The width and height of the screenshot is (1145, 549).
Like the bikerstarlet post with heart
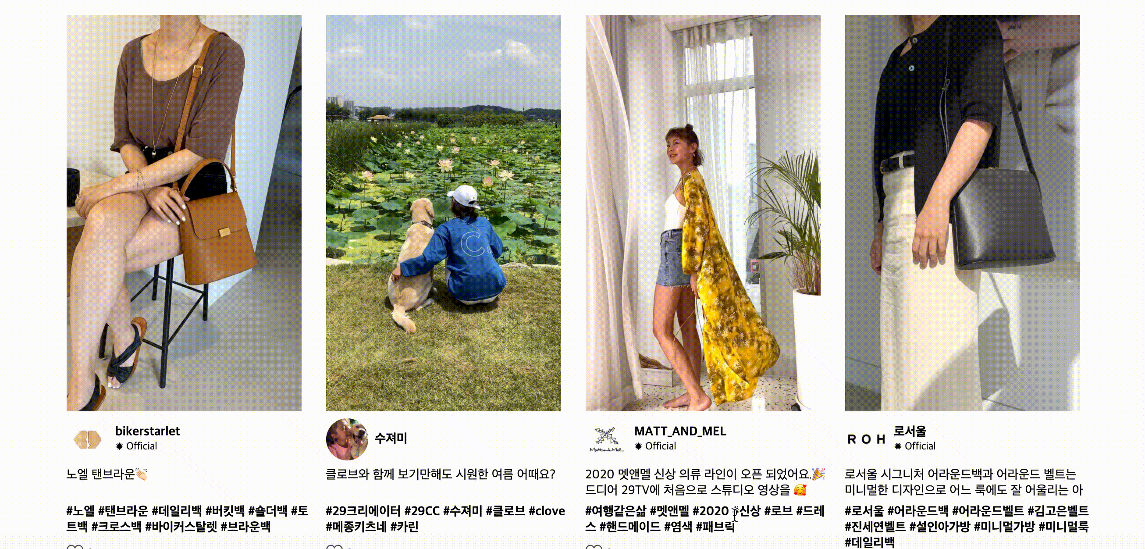(x=75, y=546)
